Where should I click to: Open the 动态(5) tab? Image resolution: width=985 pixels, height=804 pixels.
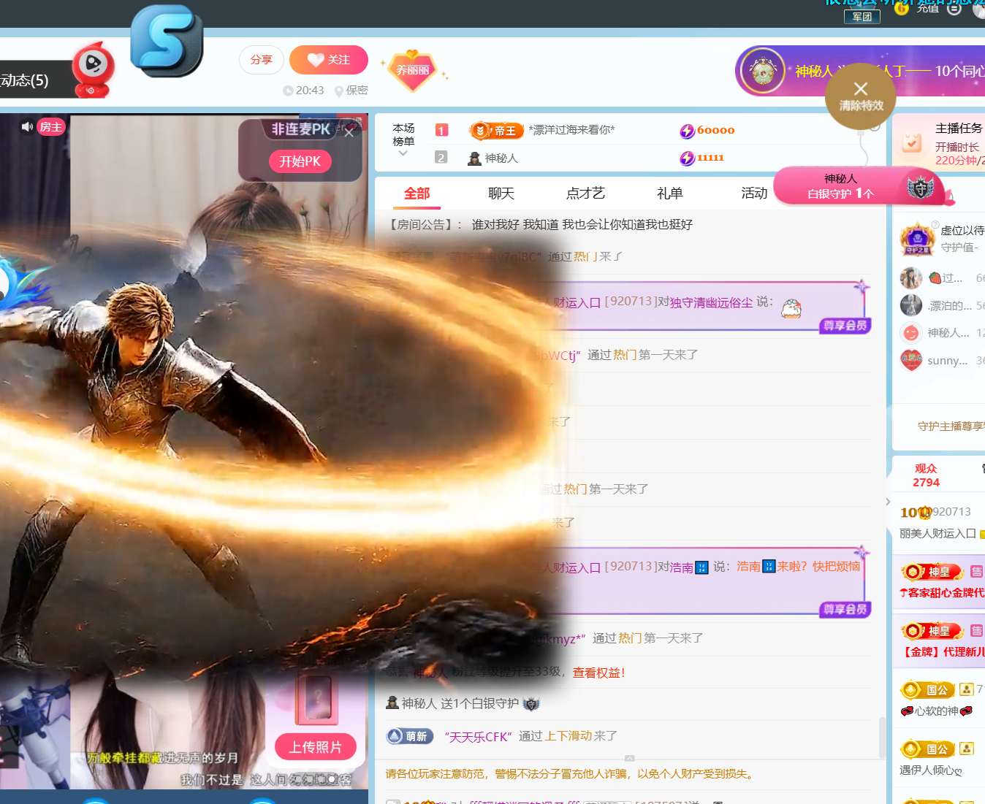pyautogui.click(x=25, y=80)
